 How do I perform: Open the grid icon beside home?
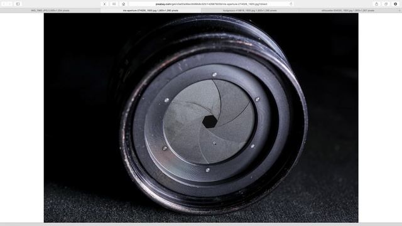(x=114, y=4)
